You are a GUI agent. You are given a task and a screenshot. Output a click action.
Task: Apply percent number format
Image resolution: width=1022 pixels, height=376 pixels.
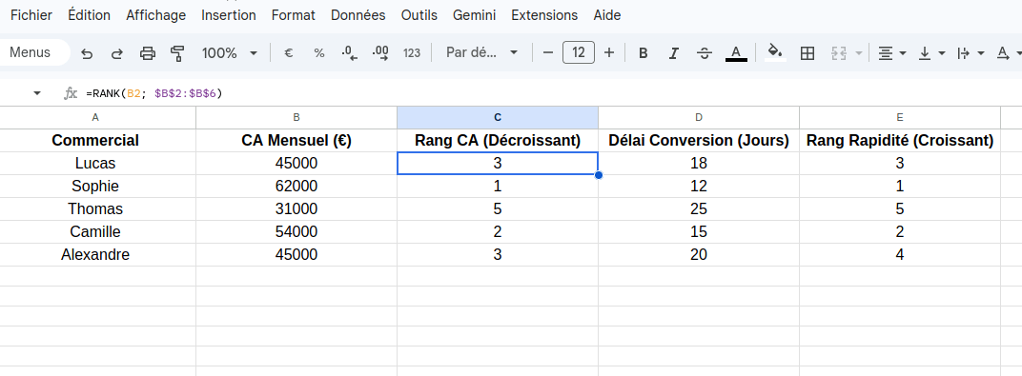point(319,53)
